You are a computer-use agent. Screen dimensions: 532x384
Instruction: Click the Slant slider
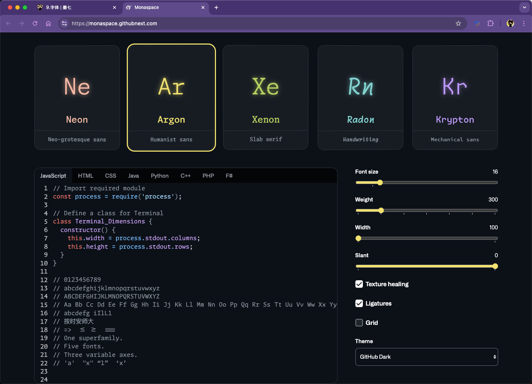point(426,266)
